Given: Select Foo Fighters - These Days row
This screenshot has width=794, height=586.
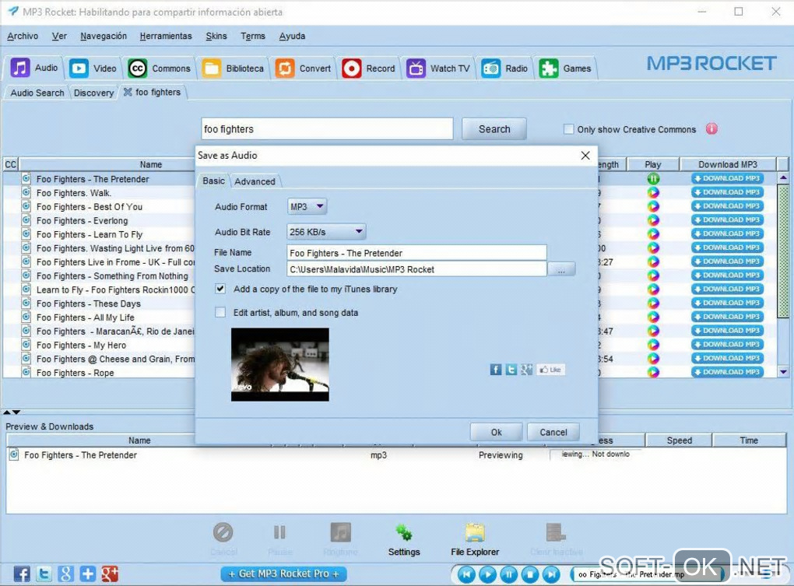Looking at the screenshot, I should [100, 304].
